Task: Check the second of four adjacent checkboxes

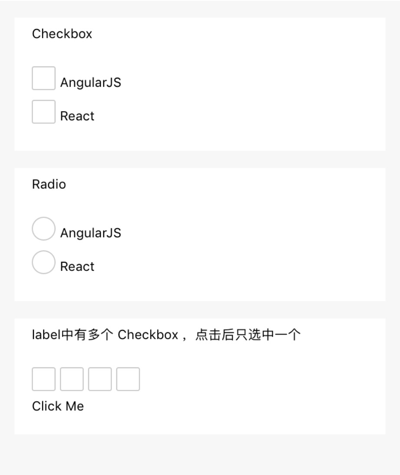Action: 72,379
